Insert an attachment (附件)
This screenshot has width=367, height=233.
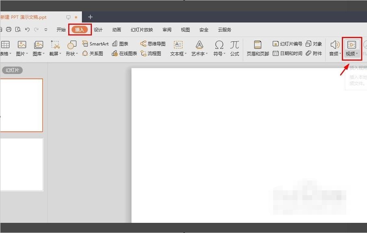314,53
